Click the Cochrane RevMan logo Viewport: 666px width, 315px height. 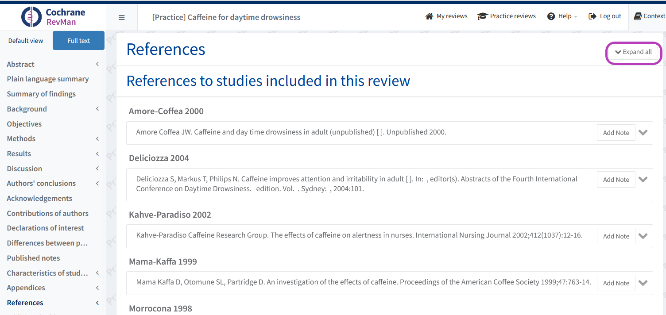click(53, 17)
